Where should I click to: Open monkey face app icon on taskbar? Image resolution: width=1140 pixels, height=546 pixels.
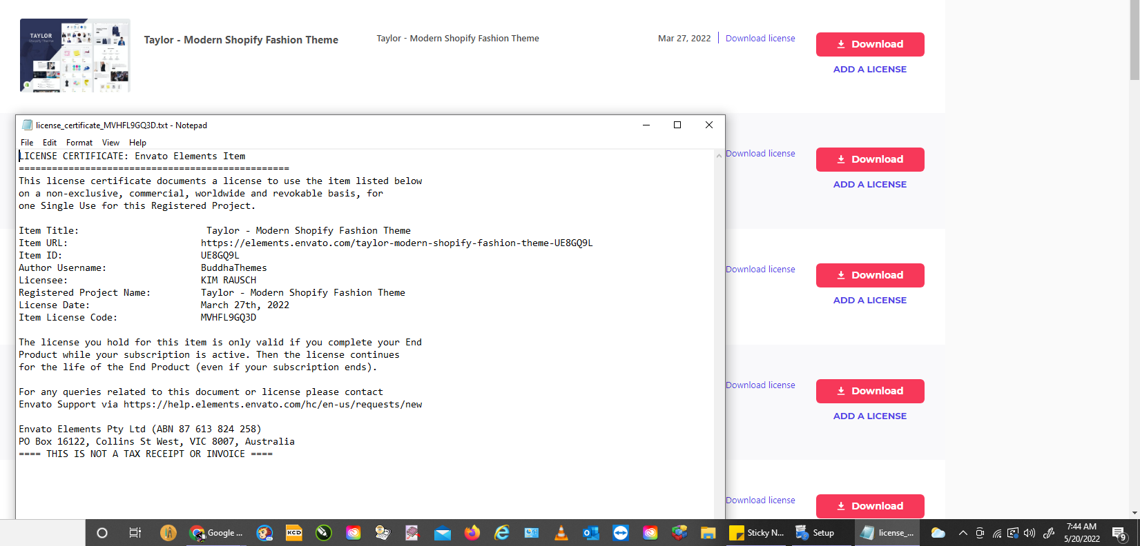[264, 533]
